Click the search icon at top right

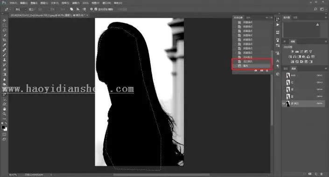click(315, 9)
